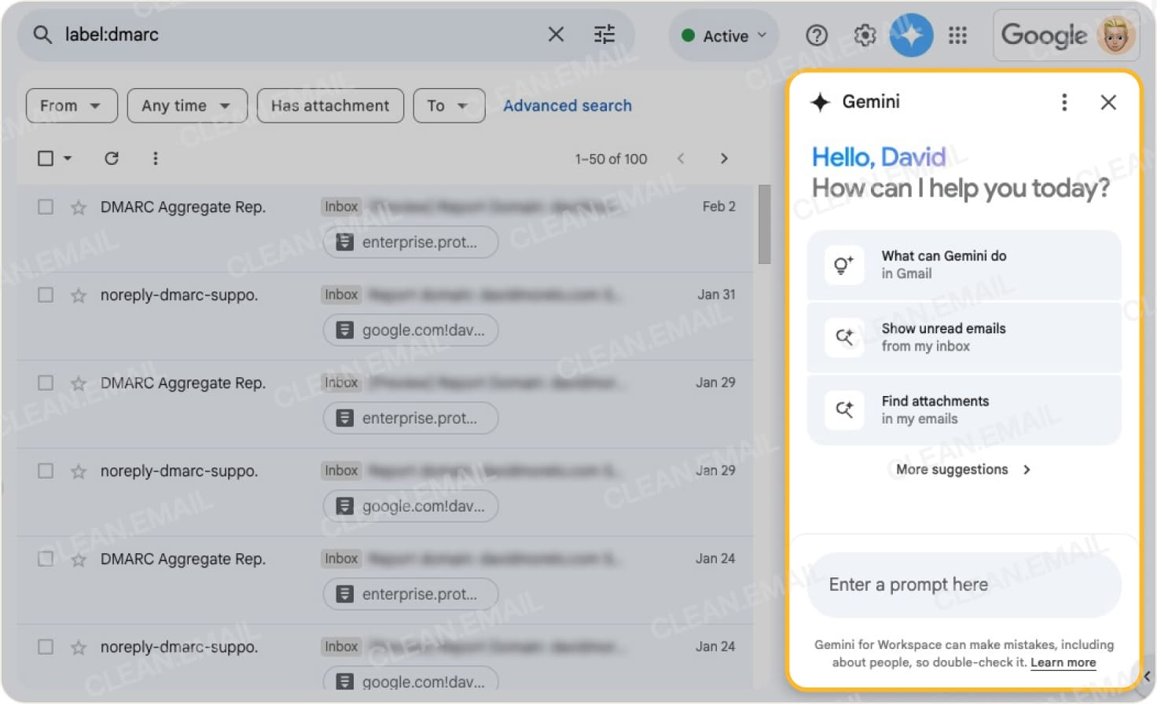Open the Active status chevron menu
The width and height of the screenshot is (1157, 704).
[760, 35]
